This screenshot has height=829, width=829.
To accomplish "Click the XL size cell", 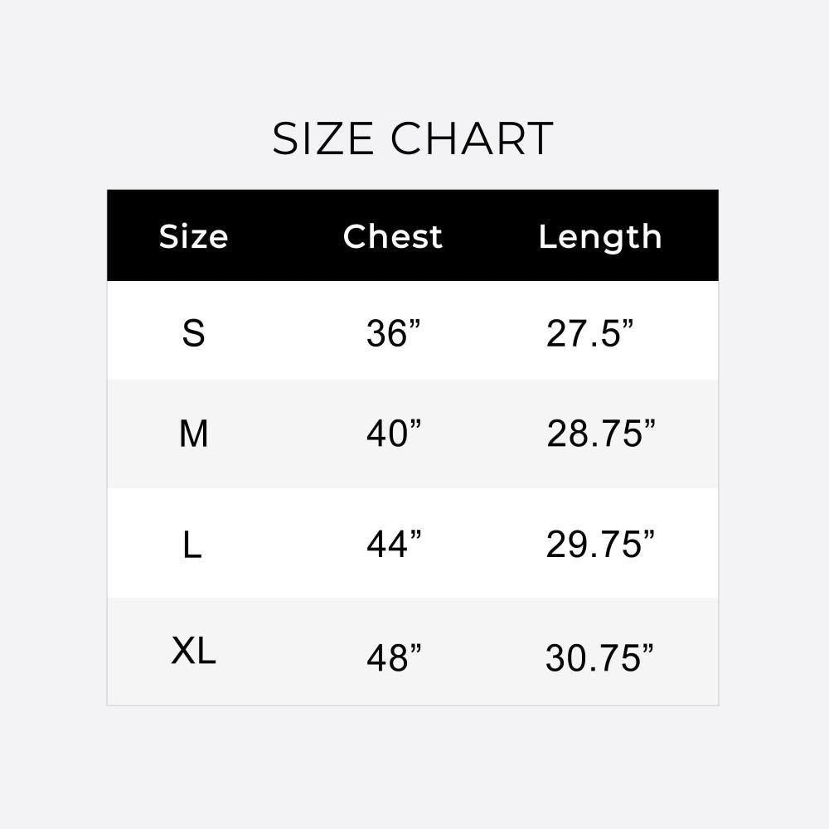I will tap(193, 652).
